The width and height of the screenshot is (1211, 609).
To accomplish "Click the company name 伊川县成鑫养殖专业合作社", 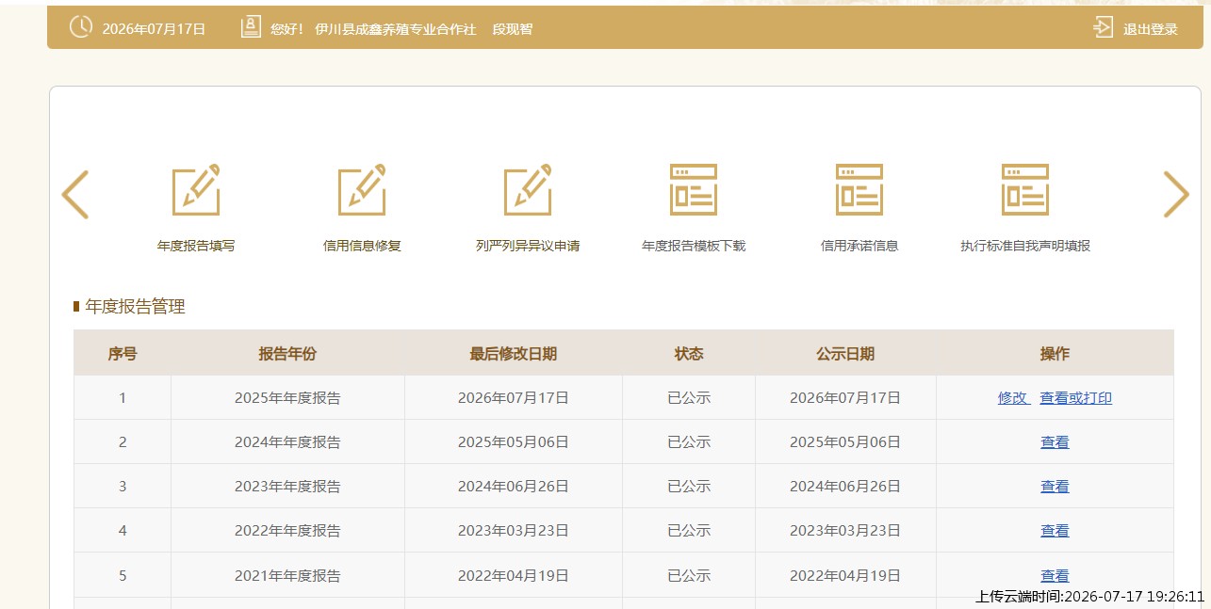I will click(396, 29).
